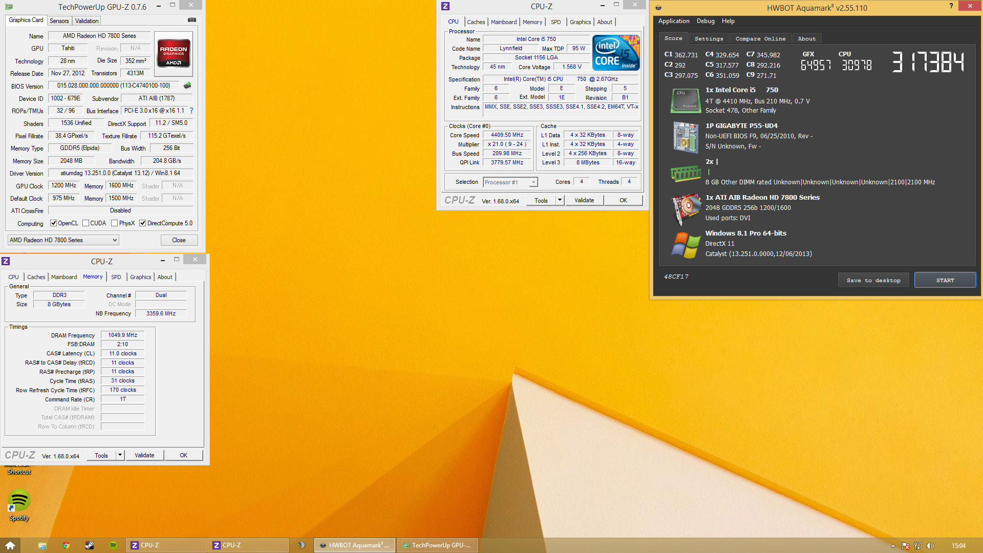Click Core Speed value 4409.50 MHz
Viewport: 983px width, 553px height.
507,135
